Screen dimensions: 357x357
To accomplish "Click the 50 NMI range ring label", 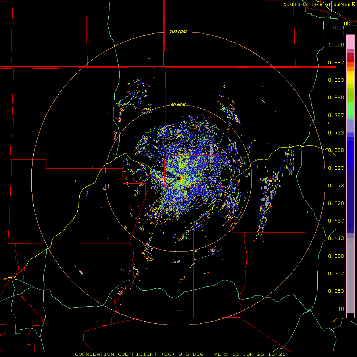I will tap(178, 105).
